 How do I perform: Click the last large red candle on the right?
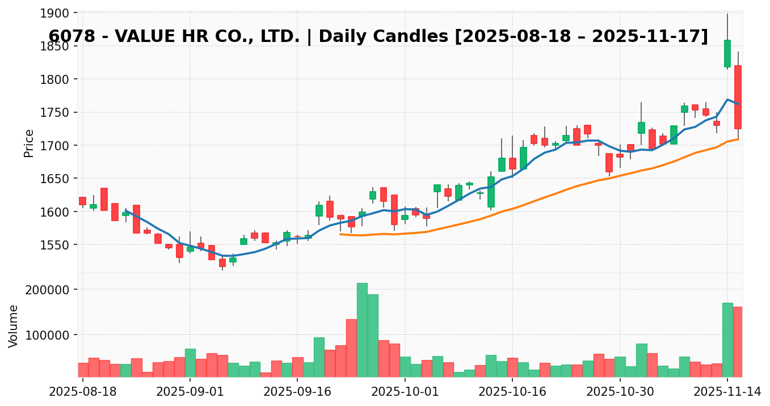738,97
